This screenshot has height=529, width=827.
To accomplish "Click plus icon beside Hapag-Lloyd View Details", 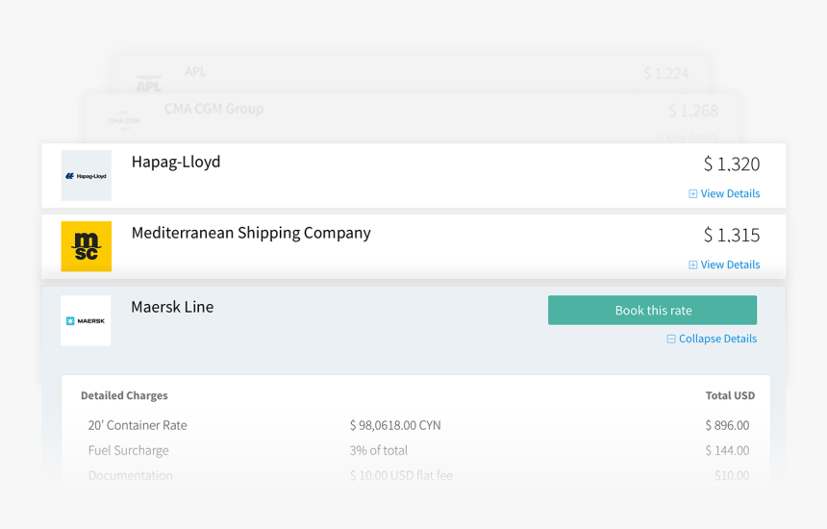I will pos(692,194).
